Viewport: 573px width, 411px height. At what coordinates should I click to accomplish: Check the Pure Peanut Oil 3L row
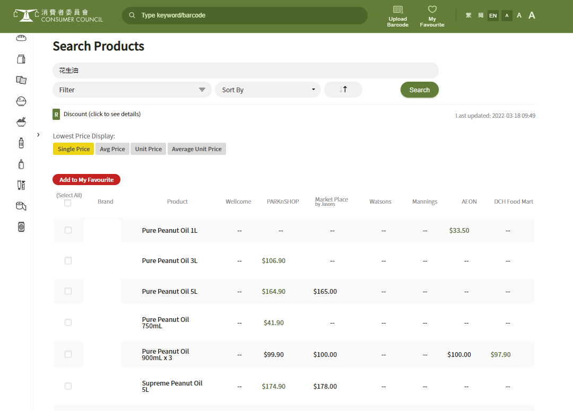click(68, 260)
